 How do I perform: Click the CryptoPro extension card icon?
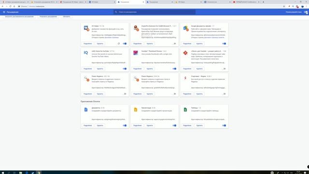pos(136,28)
